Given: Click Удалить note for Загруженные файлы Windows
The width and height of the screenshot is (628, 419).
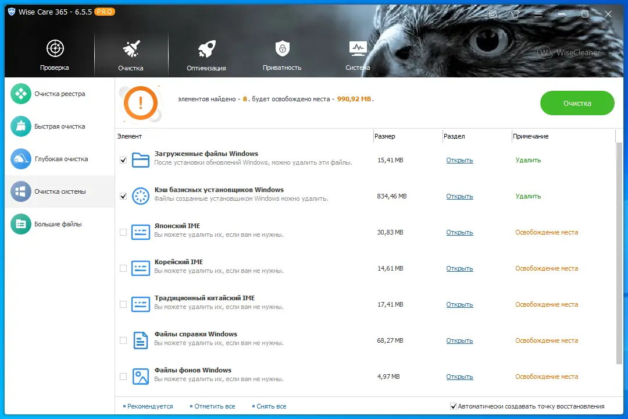Looking at the screenshot, I should [528, 160].
